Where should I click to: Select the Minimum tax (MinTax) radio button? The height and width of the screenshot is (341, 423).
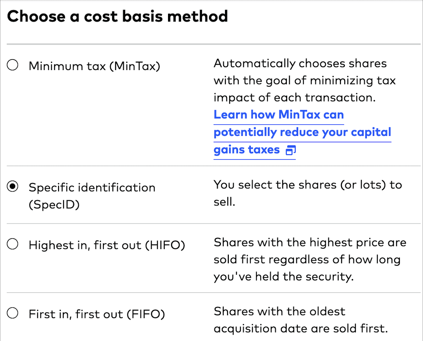pyautogui.click(x=13, y=66)
